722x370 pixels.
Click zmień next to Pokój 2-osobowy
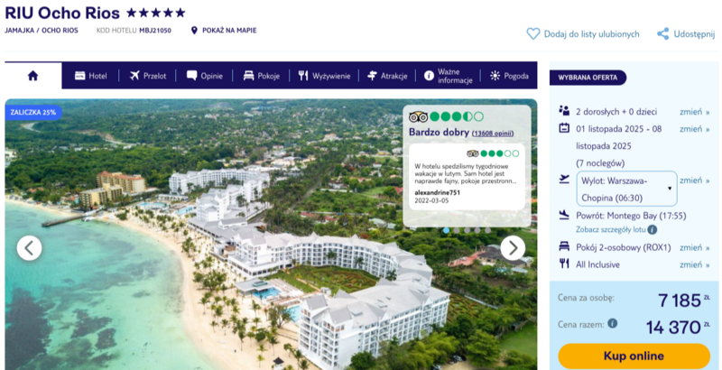click(x=694, y=247)
